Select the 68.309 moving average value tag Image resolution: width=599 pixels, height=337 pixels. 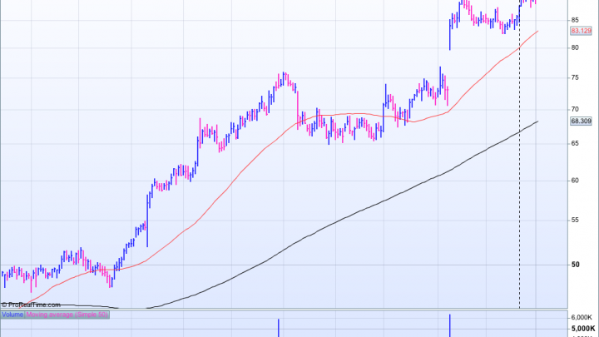click(x=581, y=121)
